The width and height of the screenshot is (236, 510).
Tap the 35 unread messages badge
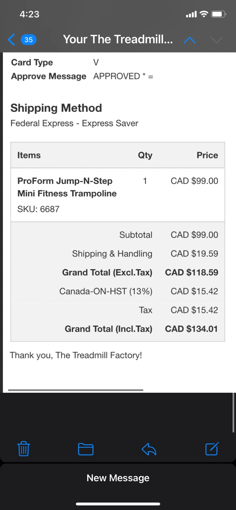coord(28,40)
